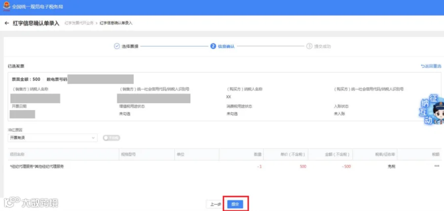The width and height of the screenshot is (444, 211).
Task: Click the tax bureau emblem logo
Action: pyautogui.click(x=6, y=6)
